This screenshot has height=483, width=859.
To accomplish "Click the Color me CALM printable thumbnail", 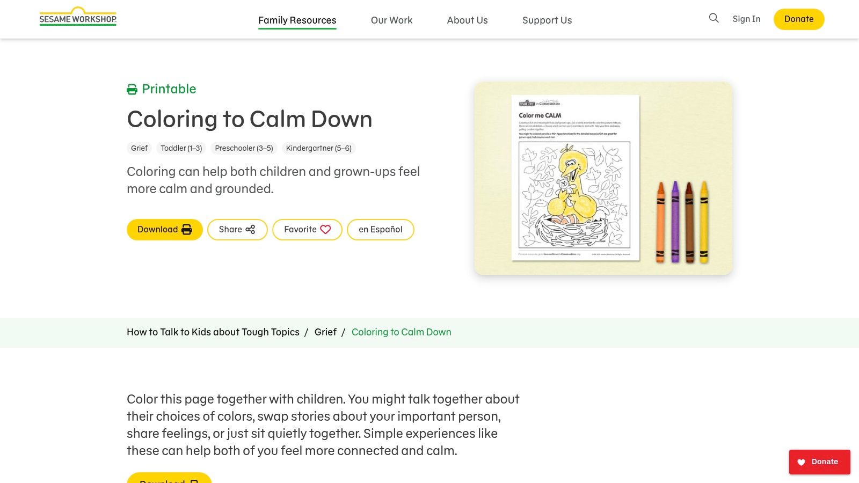I will click(576, 177).
